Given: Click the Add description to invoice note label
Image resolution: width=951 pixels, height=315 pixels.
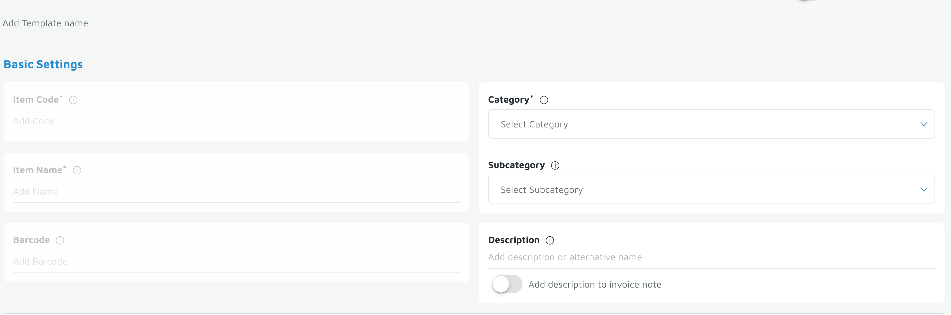Looking at the screenshot, I should tap(594, 285).
